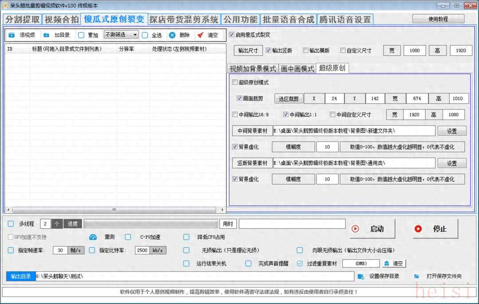The width and height of the screenshot is (479, 304).
Task: Click the set save directory icon (设置保存目录)
Action: coord(361,276)
